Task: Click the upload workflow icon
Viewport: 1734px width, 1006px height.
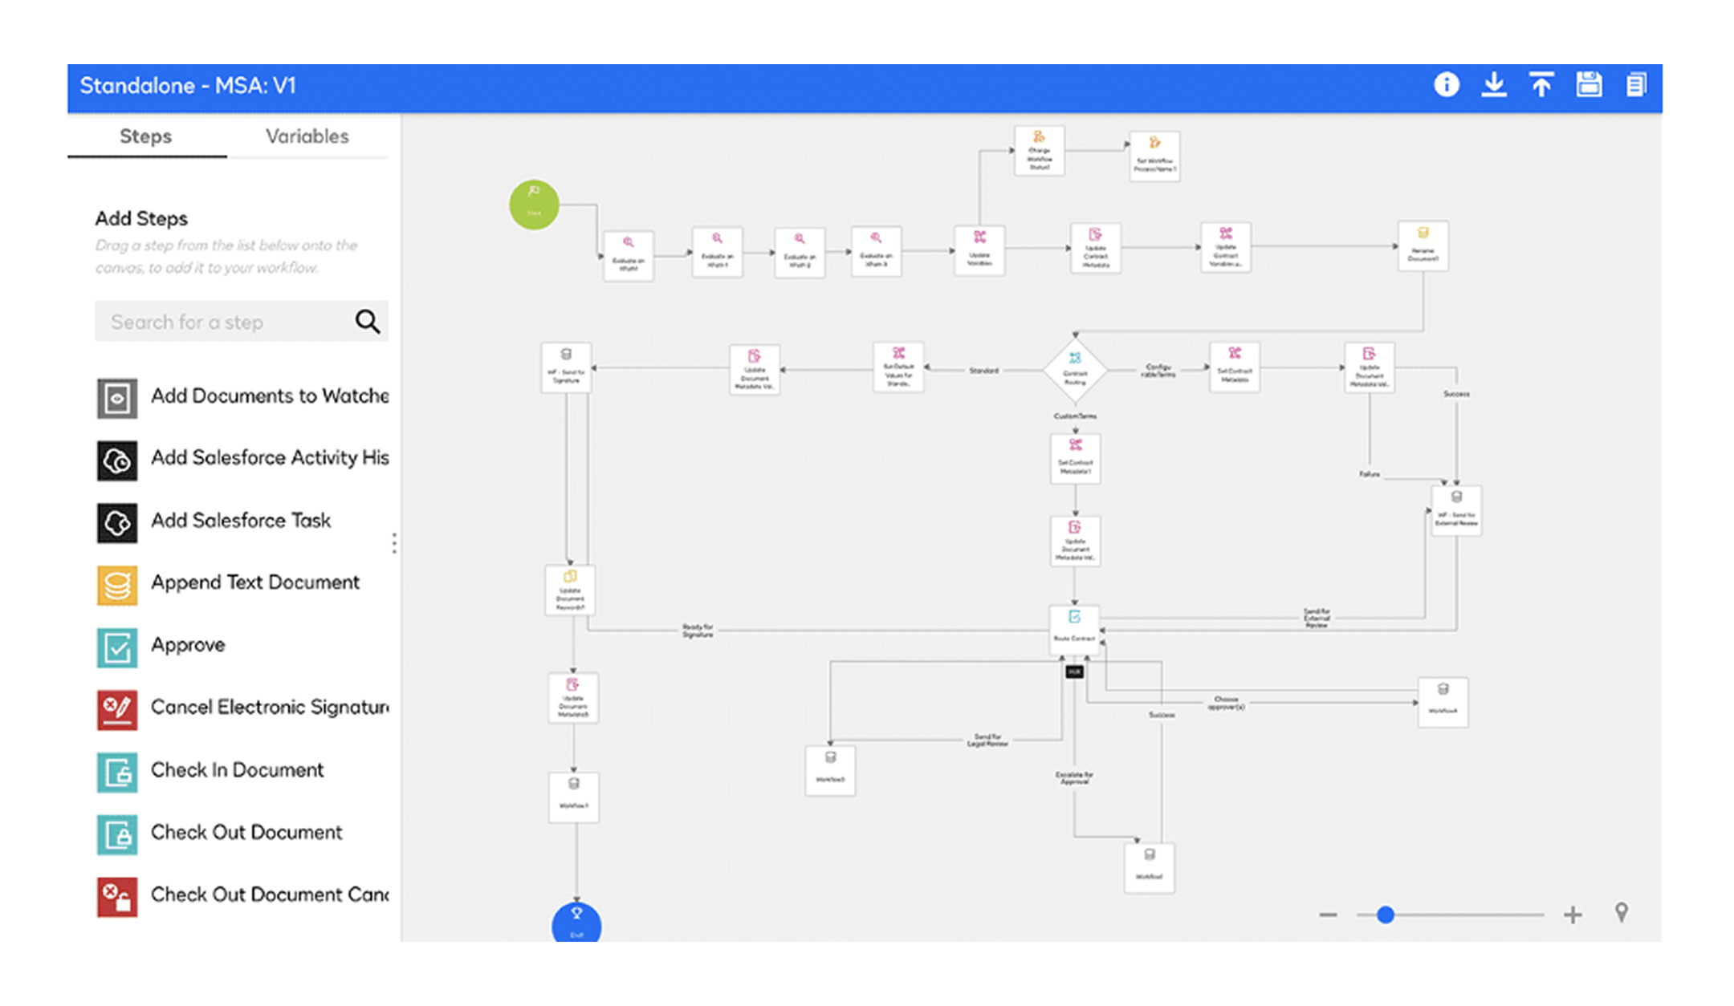Action: click(1541, 85)
